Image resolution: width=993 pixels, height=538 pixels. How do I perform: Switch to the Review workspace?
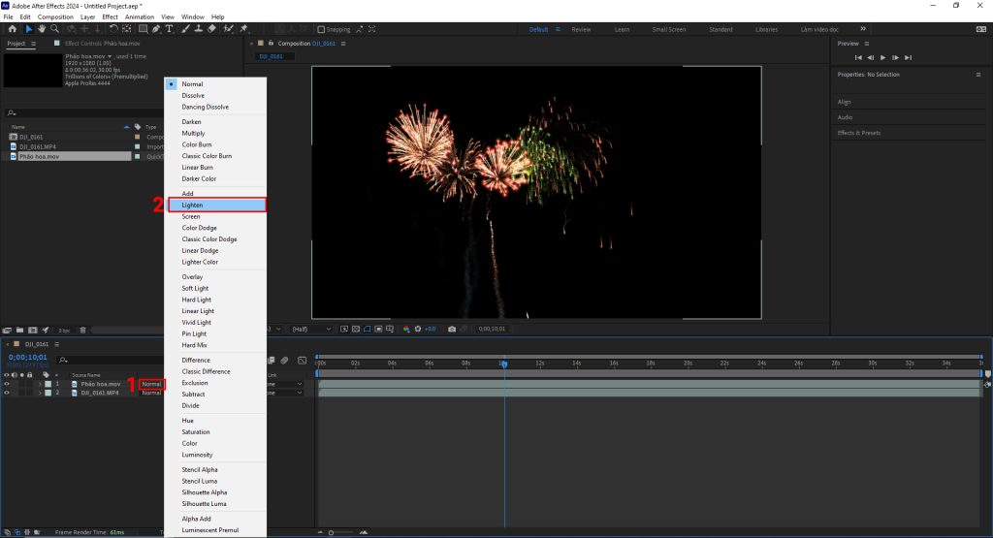pyautogui.click(x=581, y=29)
